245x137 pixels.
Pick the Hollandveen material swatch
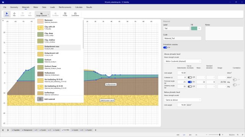(40, 74)
